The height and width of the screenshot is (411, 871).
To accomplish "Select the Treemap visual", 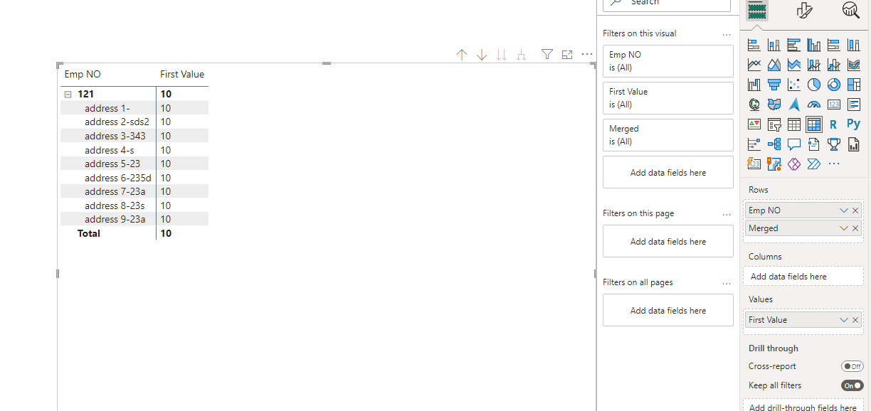I will tap(854, 85).
